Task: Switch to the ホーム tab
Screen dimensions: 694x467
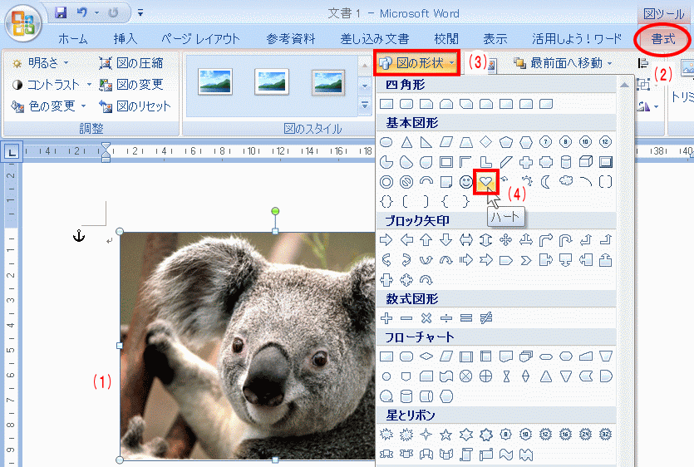Action: (x=73, y=39)
